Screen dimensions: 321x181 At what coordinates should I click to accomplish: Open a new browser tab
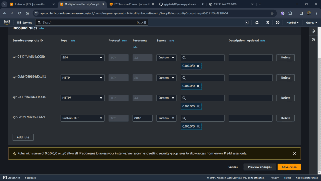pos(260,4)
